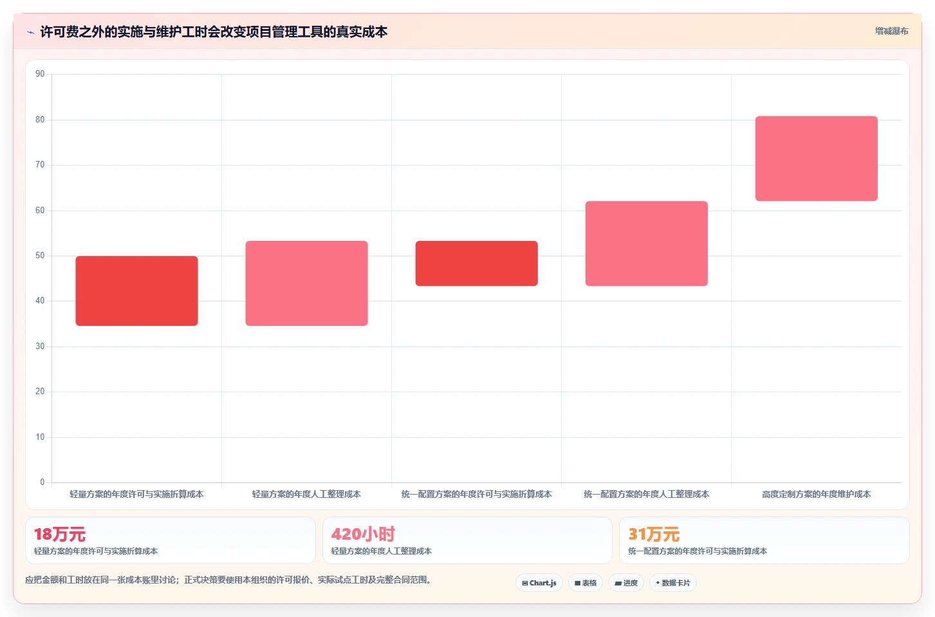This screenshot has height=617, width=935.
Task: Click the 420小时 data card
Action: coord(467,540)
